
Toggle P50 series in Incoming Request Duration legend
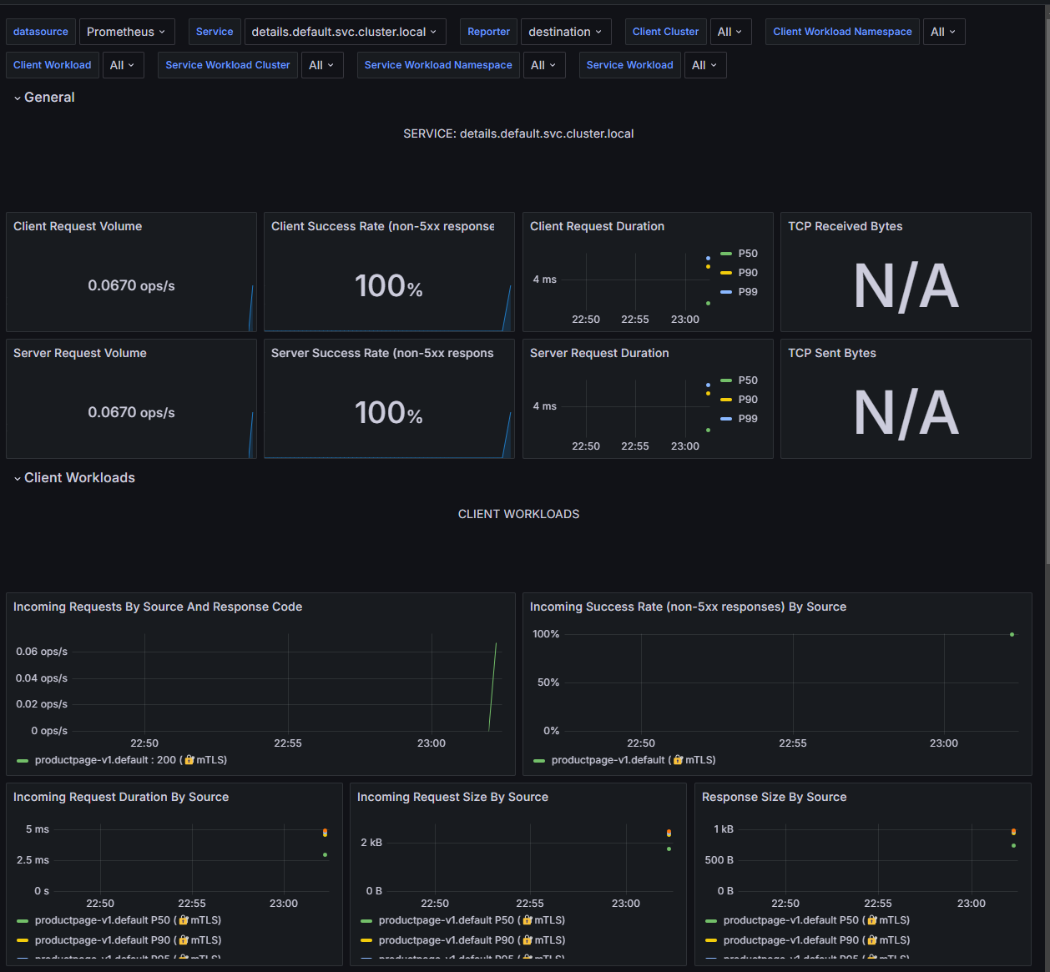pos(102,920)
